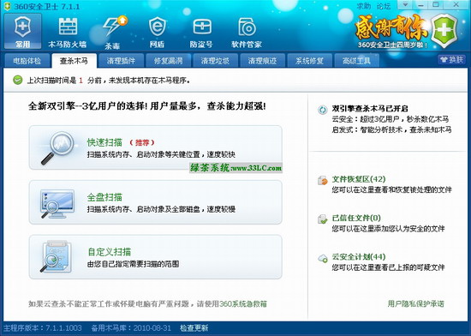This screenshot has width=471, height=336.
Task: Close the 360安全卫士 window
Action: pos(456,5)
